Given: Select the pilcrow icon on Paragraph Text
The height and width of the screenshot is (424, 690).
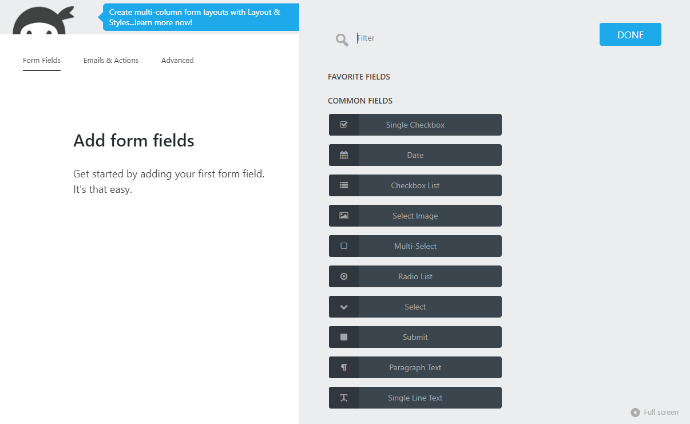Looking at the screenshot, I should (343, 367).
